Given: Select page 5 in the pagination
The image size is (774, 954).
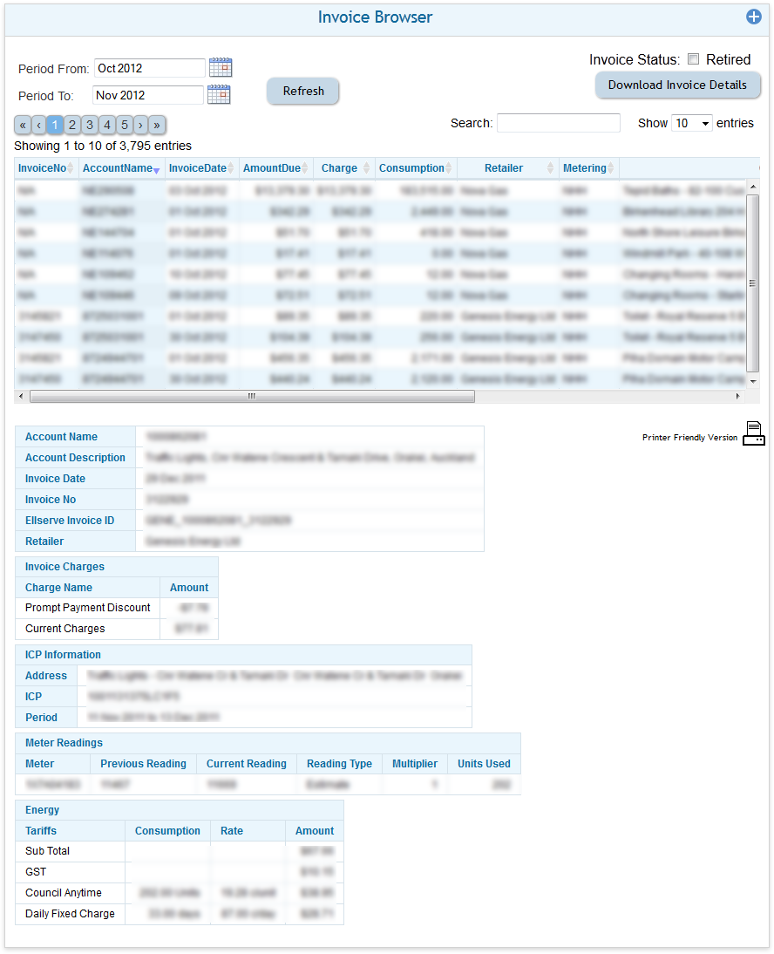Looking at the screenshot, I should click(124, 125).
